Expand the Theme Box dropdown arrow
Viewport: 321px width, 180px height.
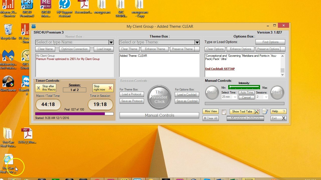click(197, 42)
